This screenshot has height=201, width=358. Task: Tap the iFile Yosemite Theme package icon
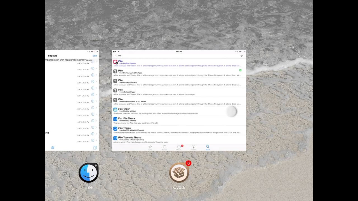pyautogui.click(x=115, y=138)
